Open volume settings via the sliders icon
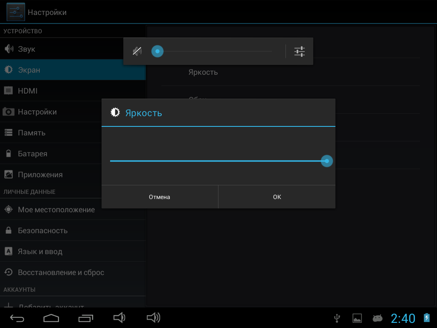 [300, 52]
